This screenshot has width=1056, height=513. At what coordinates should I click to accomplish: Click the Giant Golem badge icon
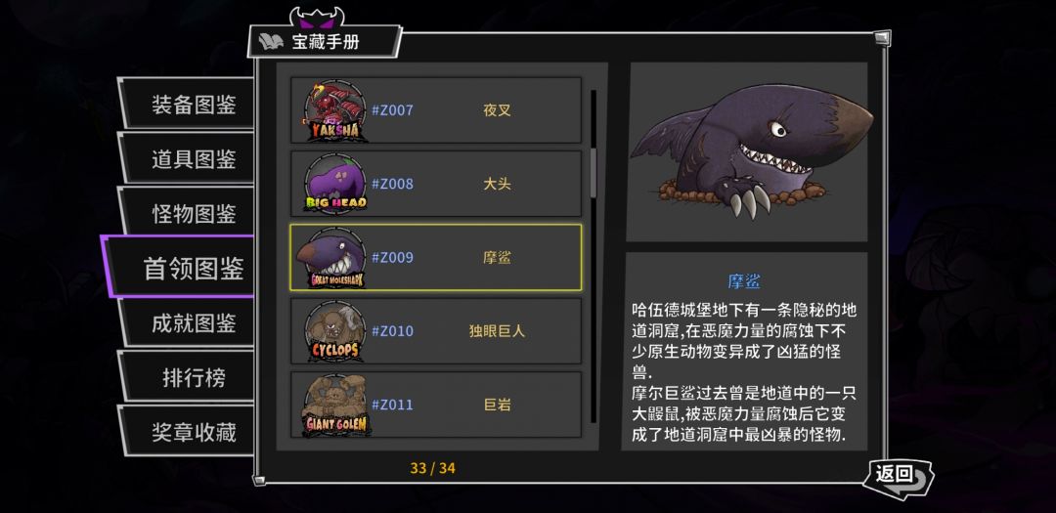334,406
